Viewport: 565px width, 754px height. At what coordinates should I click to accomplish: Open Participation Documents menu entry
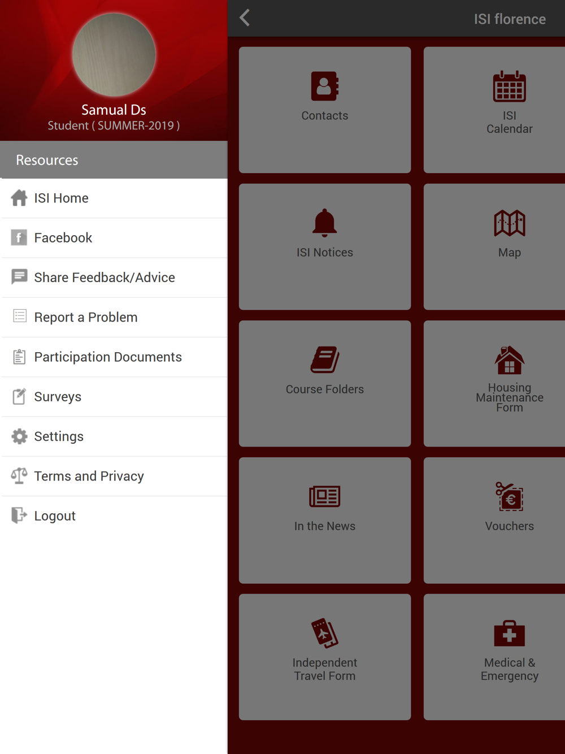click(x=115, y=357)
